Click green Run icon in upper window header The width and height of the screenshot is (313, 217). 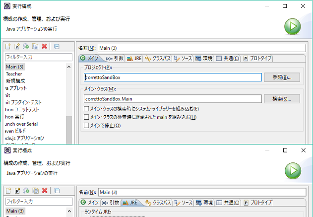[x=293, y=26]
